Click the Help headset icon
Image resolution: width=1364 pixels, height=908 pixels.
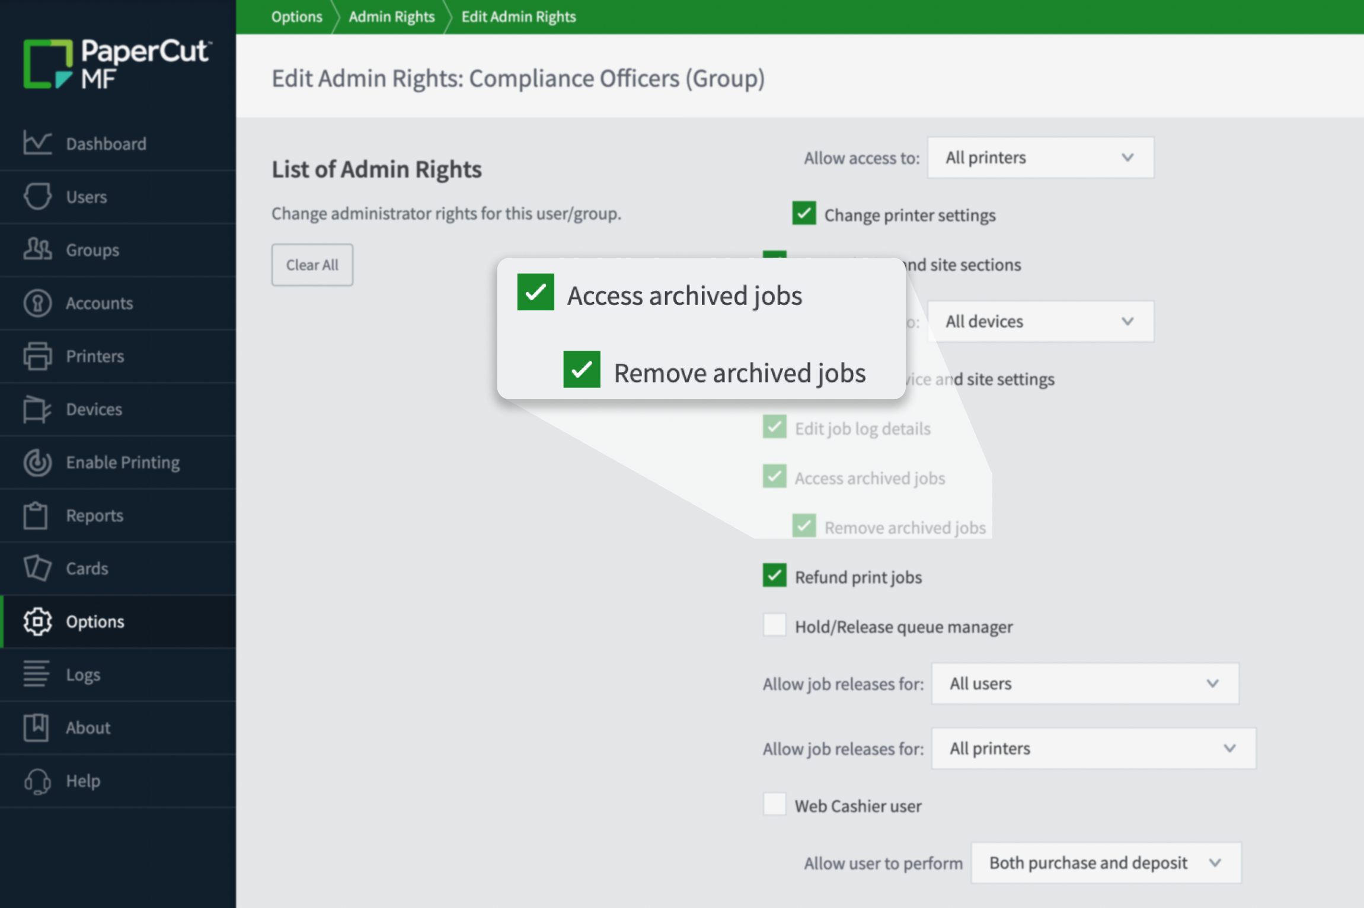coord(37,781)
